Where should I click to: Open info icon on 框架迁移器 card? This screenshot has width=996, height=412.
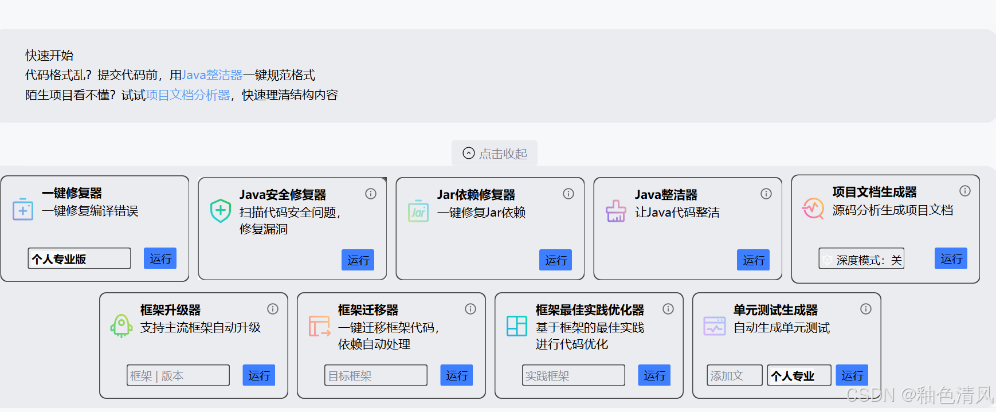(x=470, y=309)
